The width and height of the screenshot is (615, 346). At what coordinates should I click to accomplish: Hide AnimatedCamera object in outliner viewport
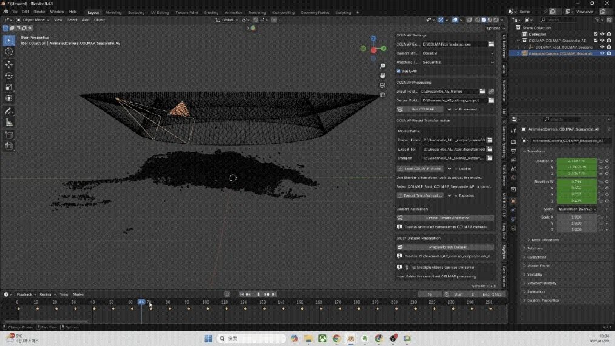[602, 53]
